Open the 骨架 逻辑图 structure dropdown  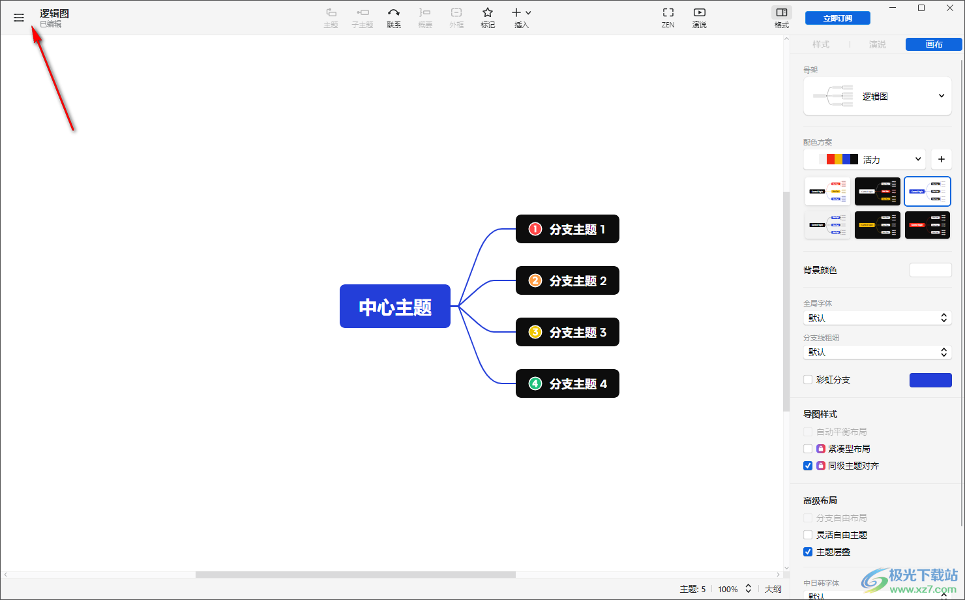(878, 96)
